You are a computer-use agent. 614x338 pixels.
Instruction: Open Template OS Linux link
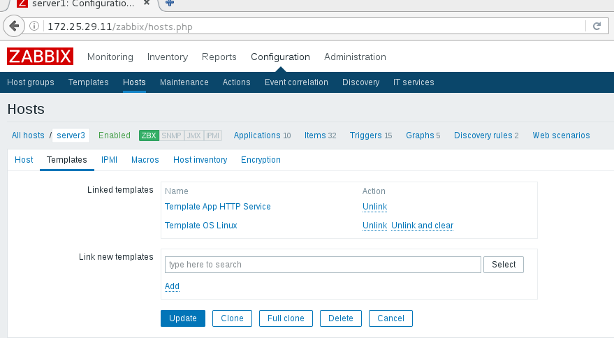pyautogui.click(x=201, y=225)
